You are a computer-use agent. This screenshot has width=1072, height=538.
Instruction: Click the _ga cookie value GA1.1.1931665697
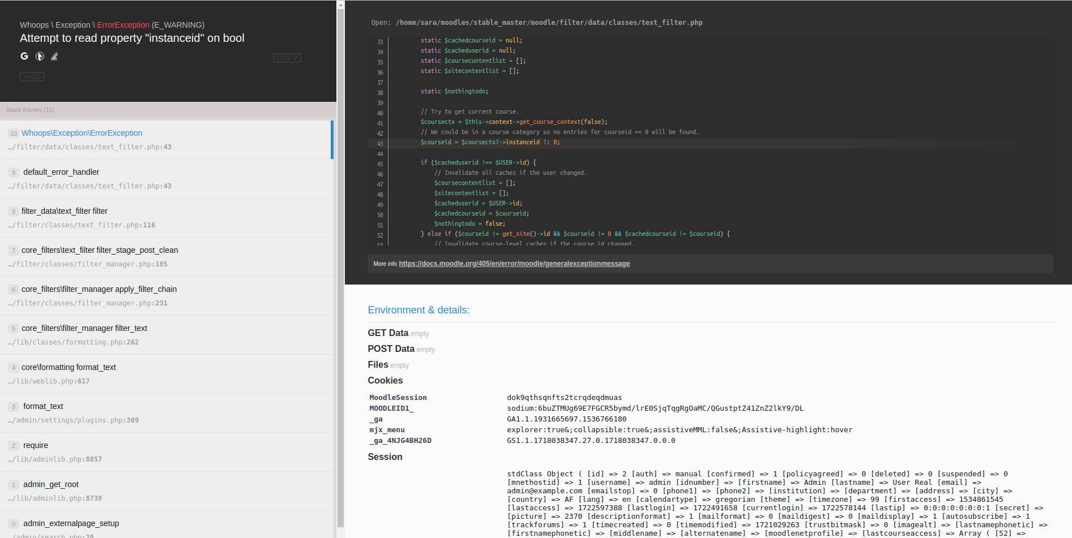566,419
